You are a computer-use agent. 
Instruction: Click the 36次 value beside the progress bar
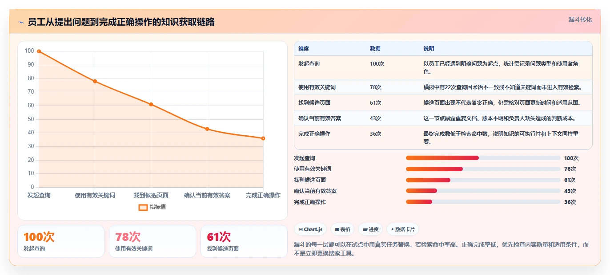[570, 202]
